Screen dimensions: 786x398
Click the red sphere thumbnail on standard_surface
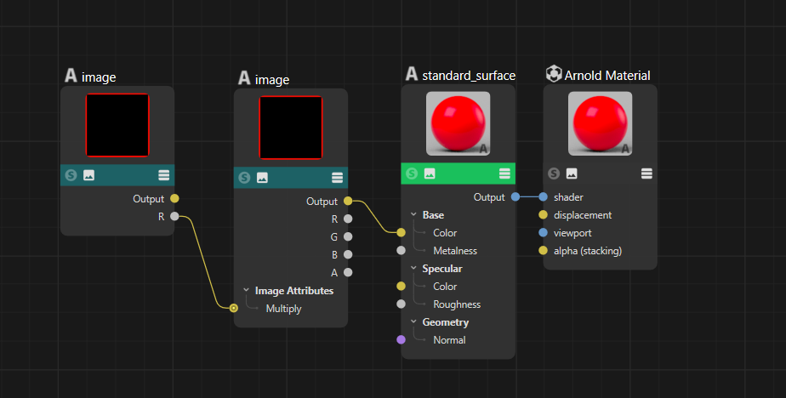coord(458,124)
